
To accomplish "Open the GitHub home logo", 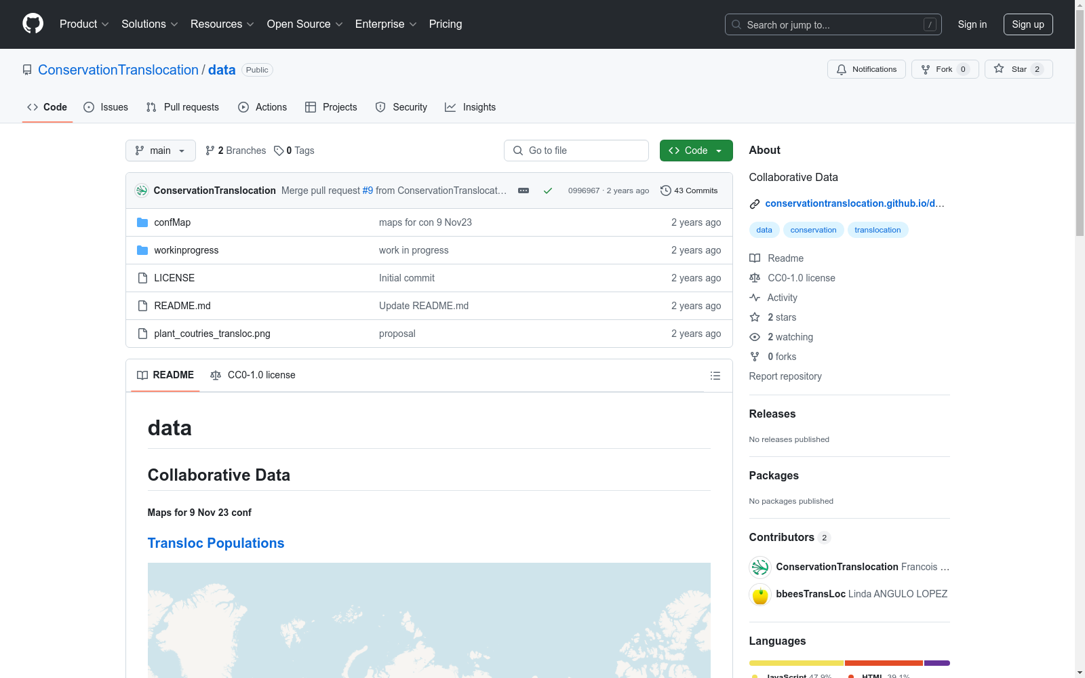I will point(33,24).
